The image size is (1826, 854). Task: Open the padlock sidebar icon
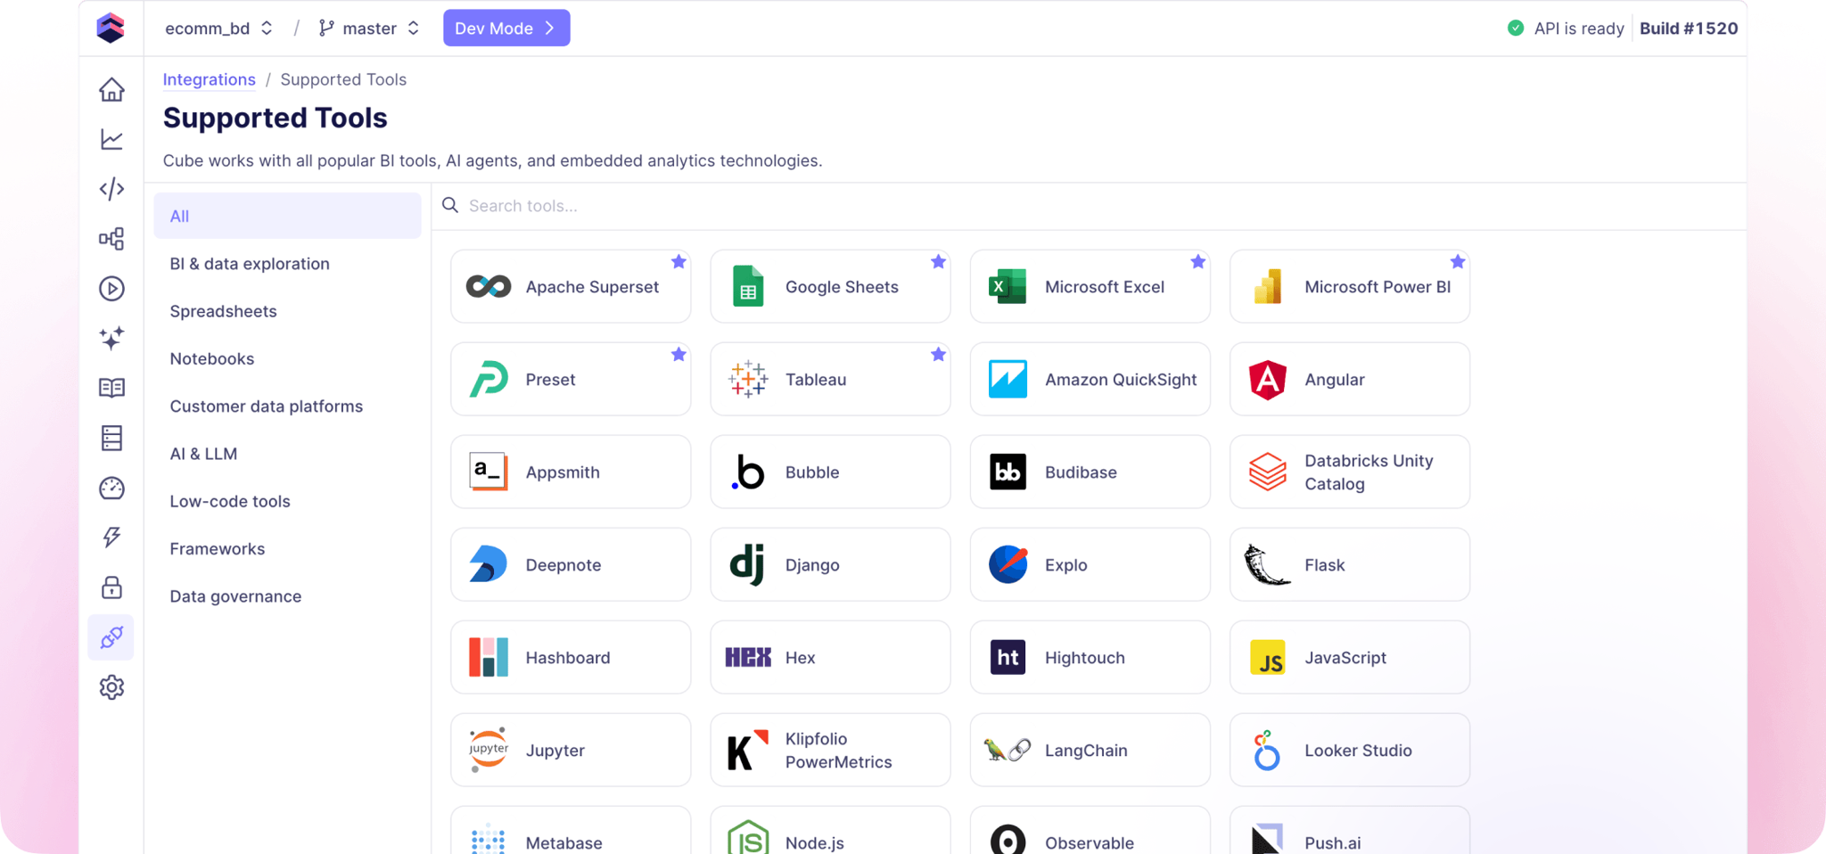point(111,587)
